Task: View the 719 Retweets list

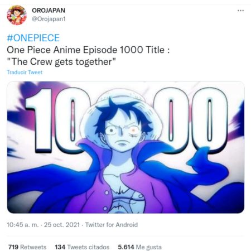Action: (x=27, y=247)
